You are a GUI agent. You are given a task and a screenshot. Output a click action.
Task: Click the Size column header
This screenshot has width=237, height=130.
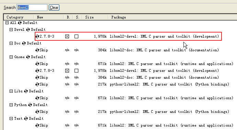(x=95, y=17)
